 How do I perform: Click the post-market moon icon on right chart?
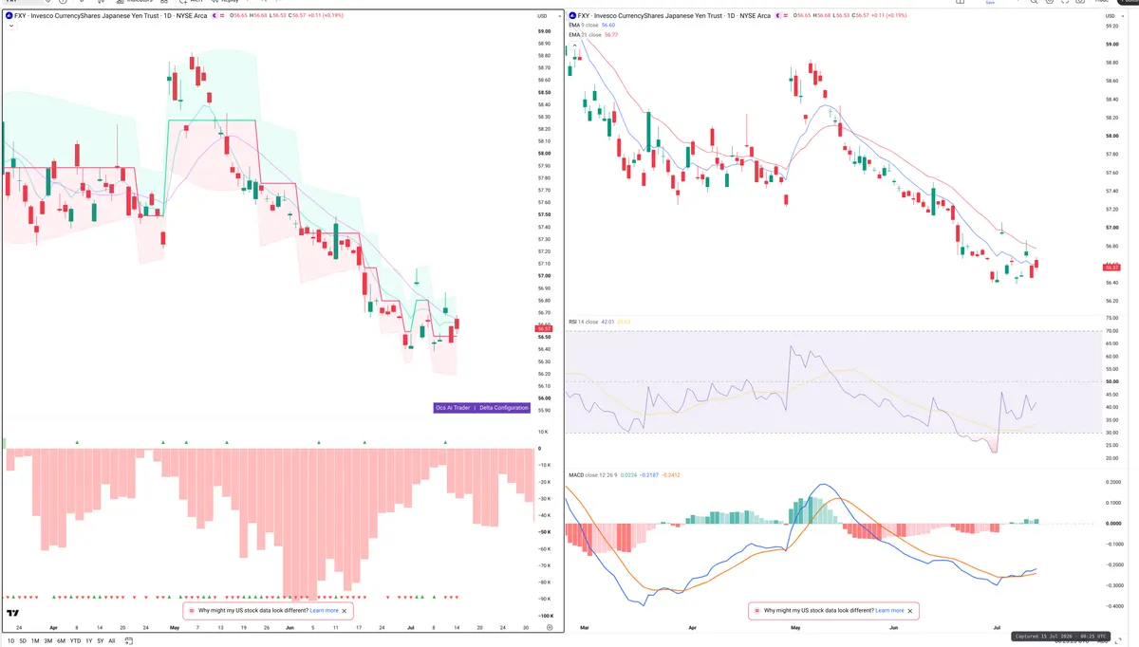[778, 15]
